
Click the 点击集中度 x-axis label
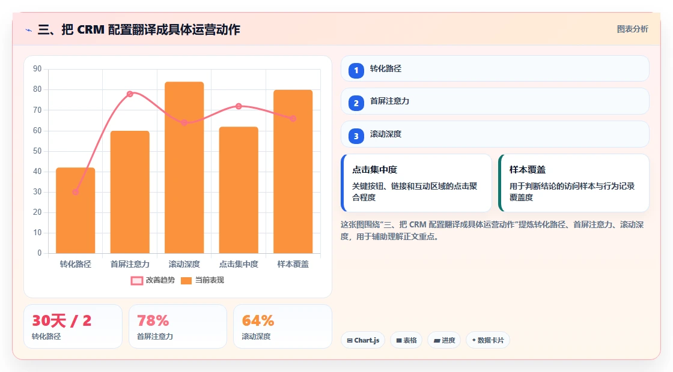click(239, 265)
